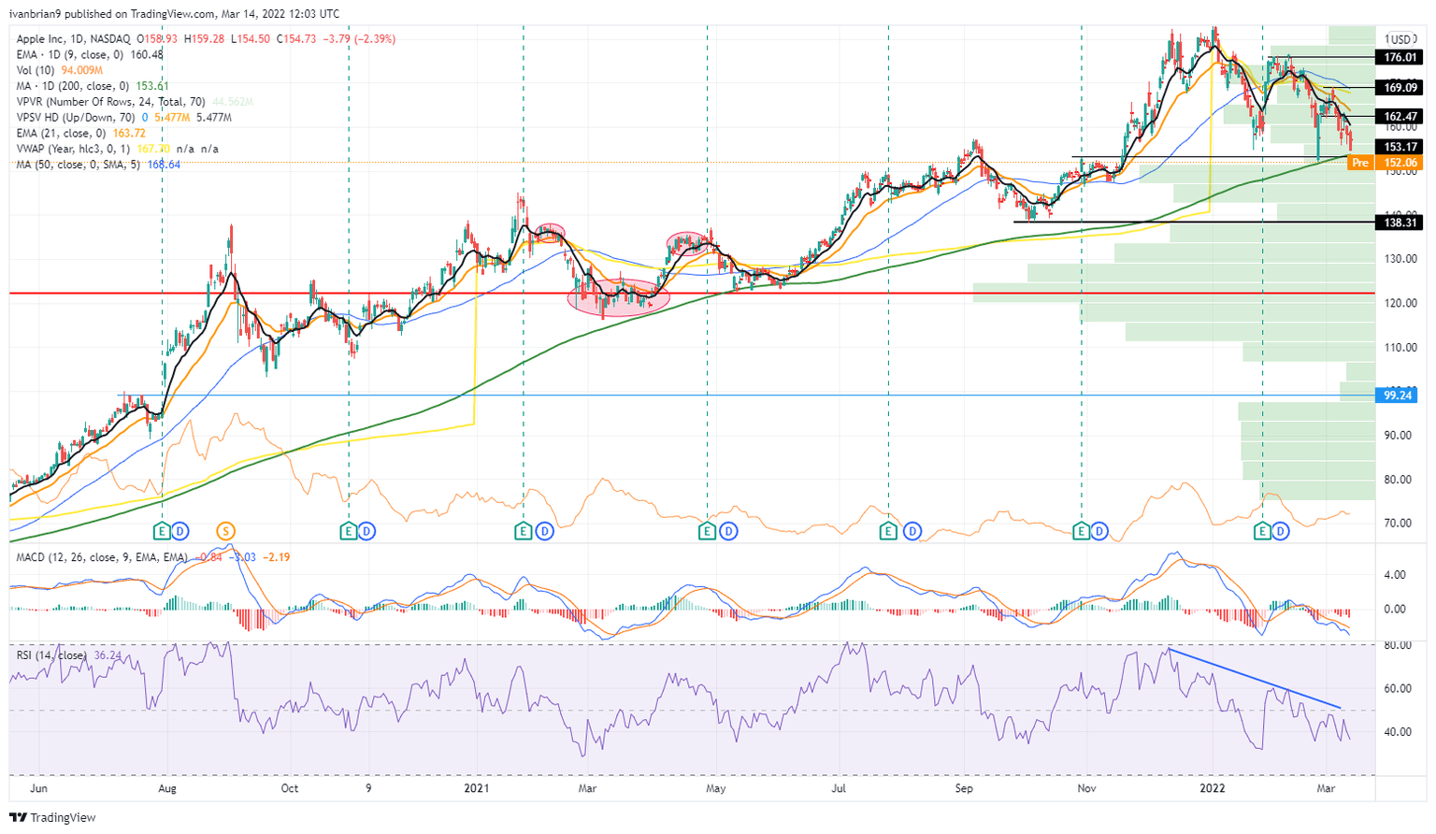Open the dividend D marker near May 2021
Image resolution: width=1436 pixels, height=834 pixels.
(728, 531)
